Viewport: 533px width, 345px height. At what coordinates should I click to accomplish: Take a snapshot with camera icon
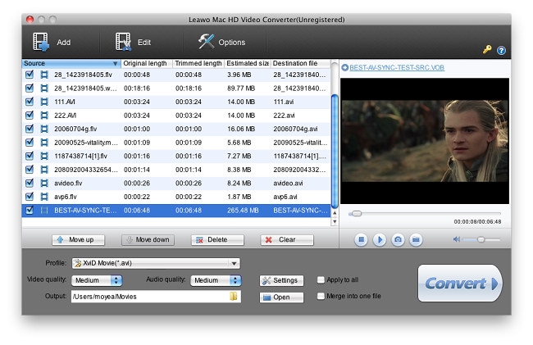pyautogui.click(x=398, y=240)
